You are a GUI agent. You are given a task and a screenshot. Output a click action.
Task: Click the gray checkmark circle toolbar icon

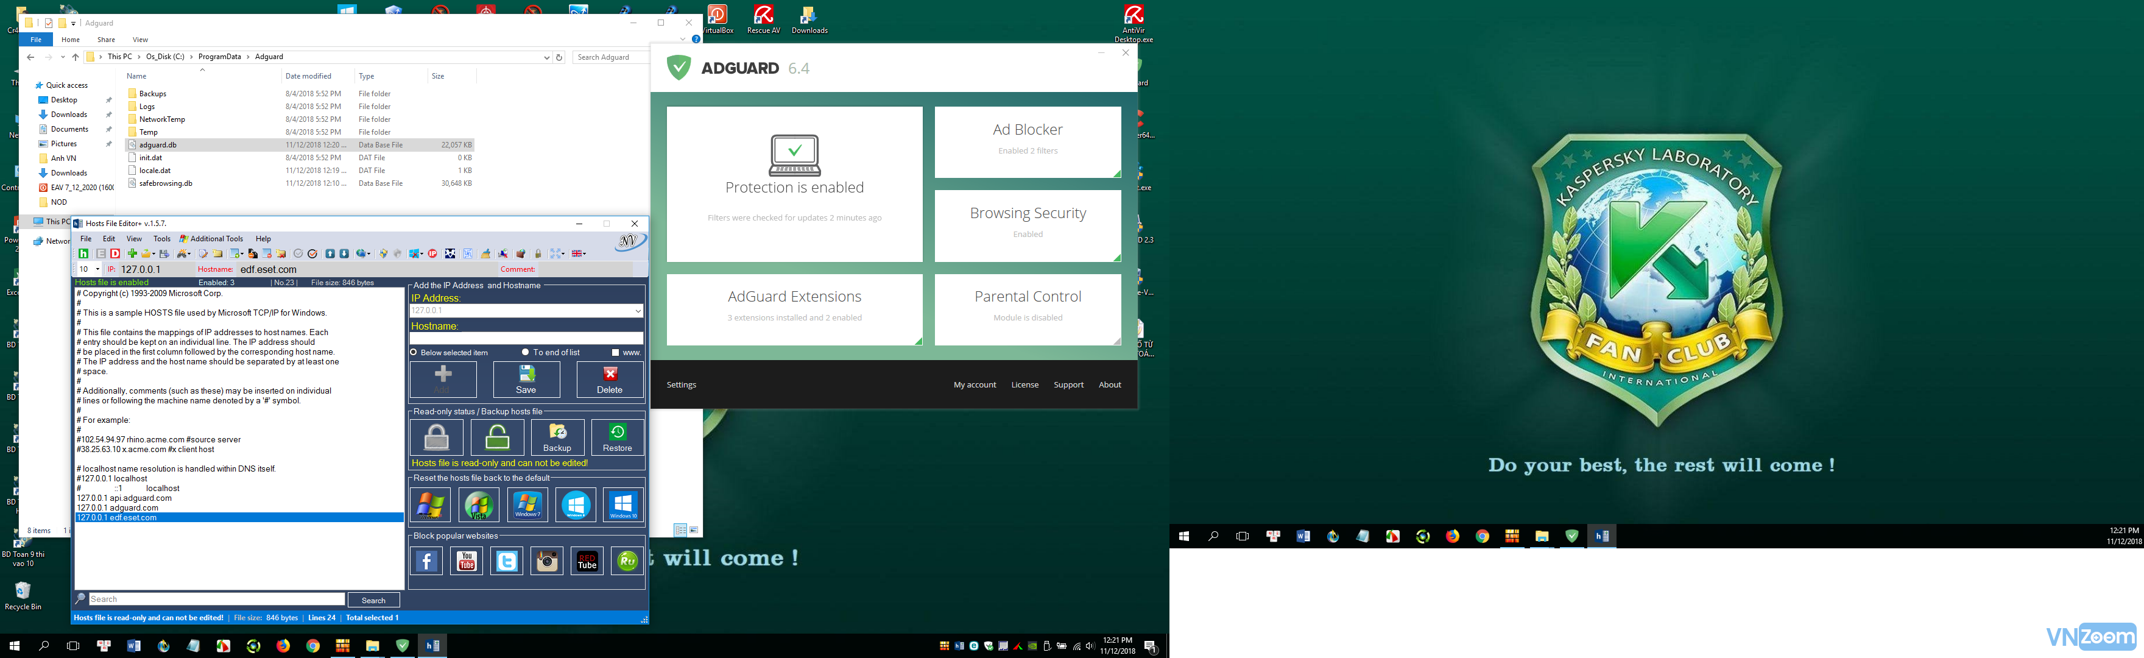tap(298, 253)
